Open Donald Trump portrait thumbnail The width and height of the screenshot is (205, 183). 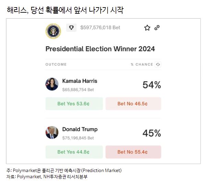pos(52,132)
